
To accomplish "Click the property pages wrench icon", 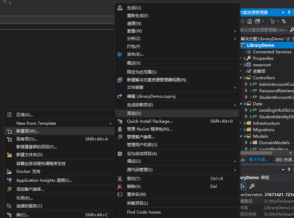I will click(252, 186).
